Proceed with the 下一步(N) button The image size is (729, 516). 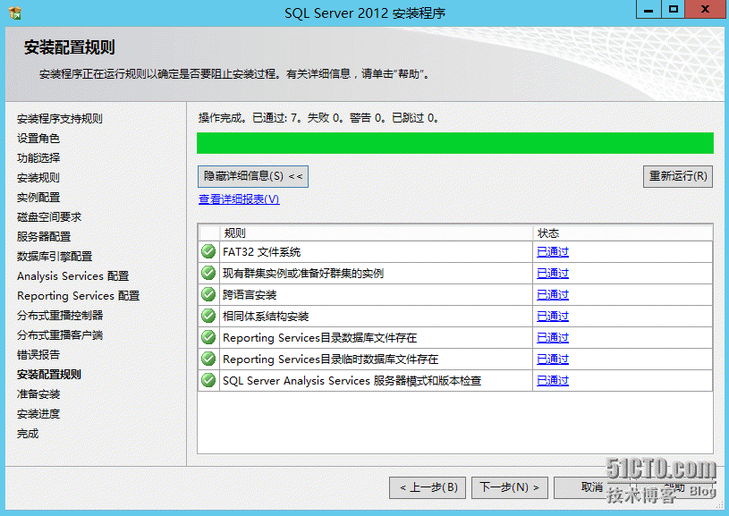pos(510,487)
